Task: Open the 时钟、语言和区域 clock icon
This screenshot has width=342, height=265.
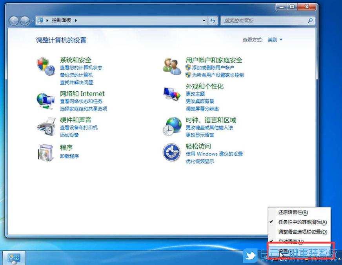Action: (171, 126)
